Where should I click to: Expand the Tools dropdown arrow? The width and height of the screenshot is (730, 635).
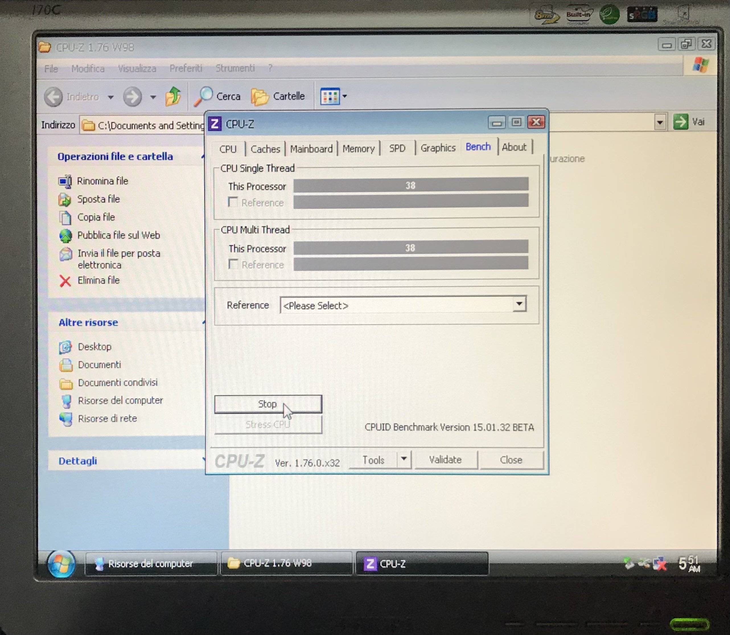coord(404,459)
